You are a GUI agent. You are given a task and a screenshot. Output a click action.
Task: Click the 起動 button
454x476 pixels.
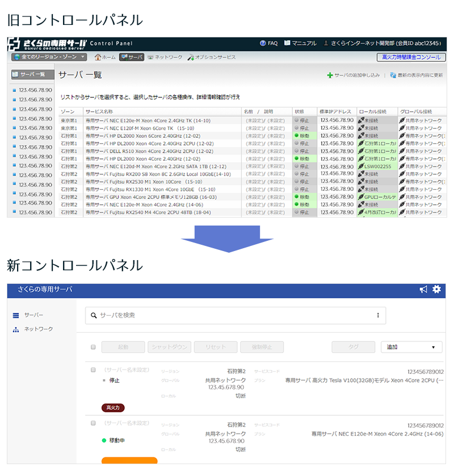coord(123,347)
